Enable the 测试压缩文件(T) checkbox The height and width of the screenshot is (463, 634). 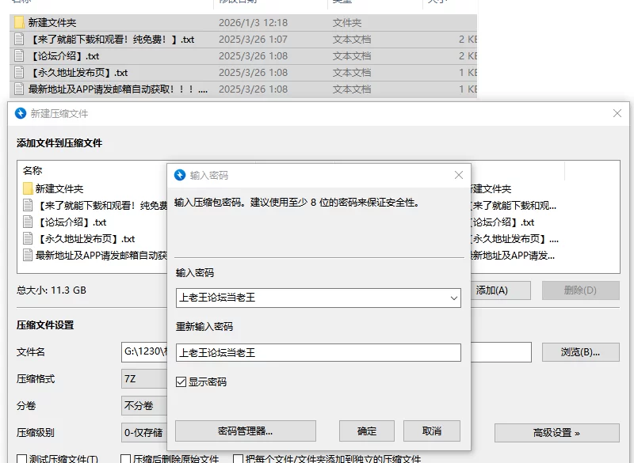point(22,459)
